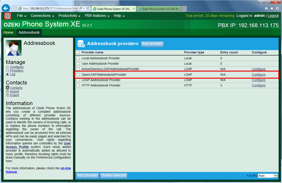Open the browser settings gear

click(x=277, y=8)
